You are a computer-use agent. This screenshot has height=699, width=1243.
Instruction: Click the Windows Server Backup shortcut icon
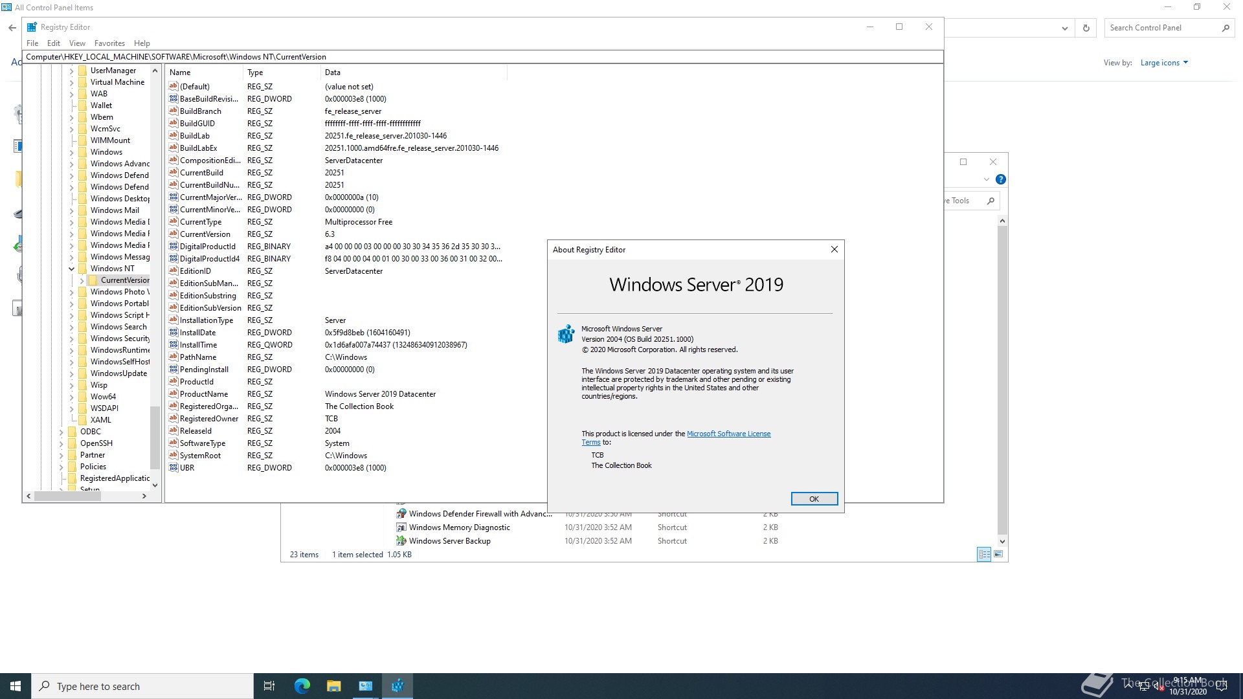[401, 540]
